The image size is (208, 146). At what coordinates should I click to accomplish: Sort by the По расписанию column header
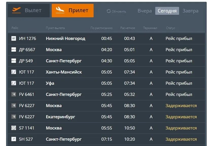[x=101, y=28]
